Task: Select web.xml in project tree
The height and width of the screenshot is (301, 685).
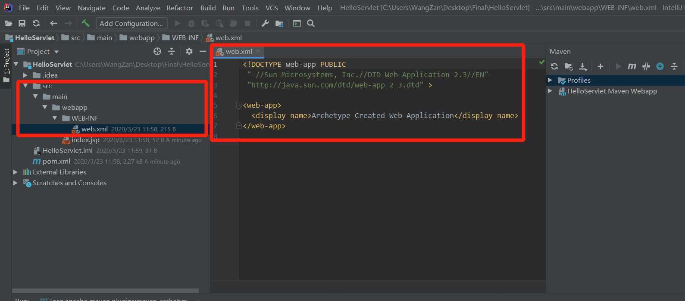Action: tap(94, 129)
